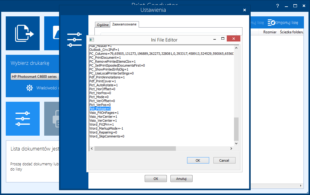Screen dimensions: 310x195
Task: Click the gear icon next to Właściwości
Action: 29,88
